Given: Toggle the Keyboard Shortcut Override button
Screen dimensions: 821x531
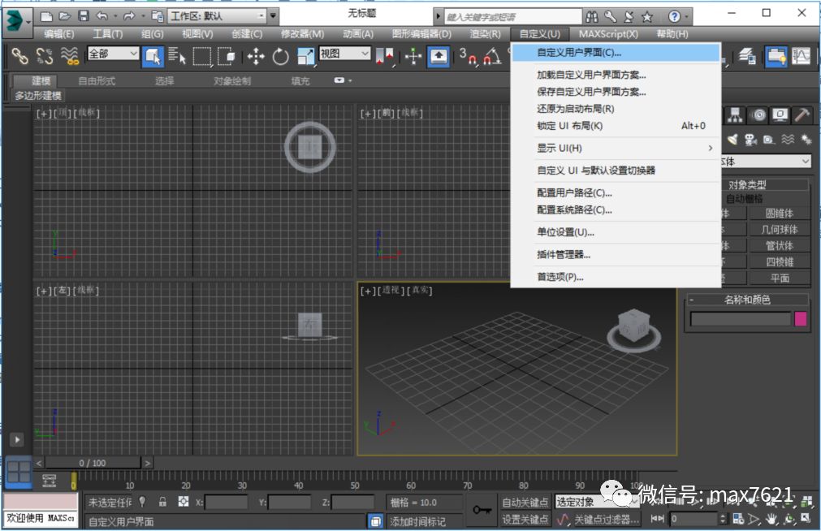Looking at the screenshot, I should coord(439,56).
